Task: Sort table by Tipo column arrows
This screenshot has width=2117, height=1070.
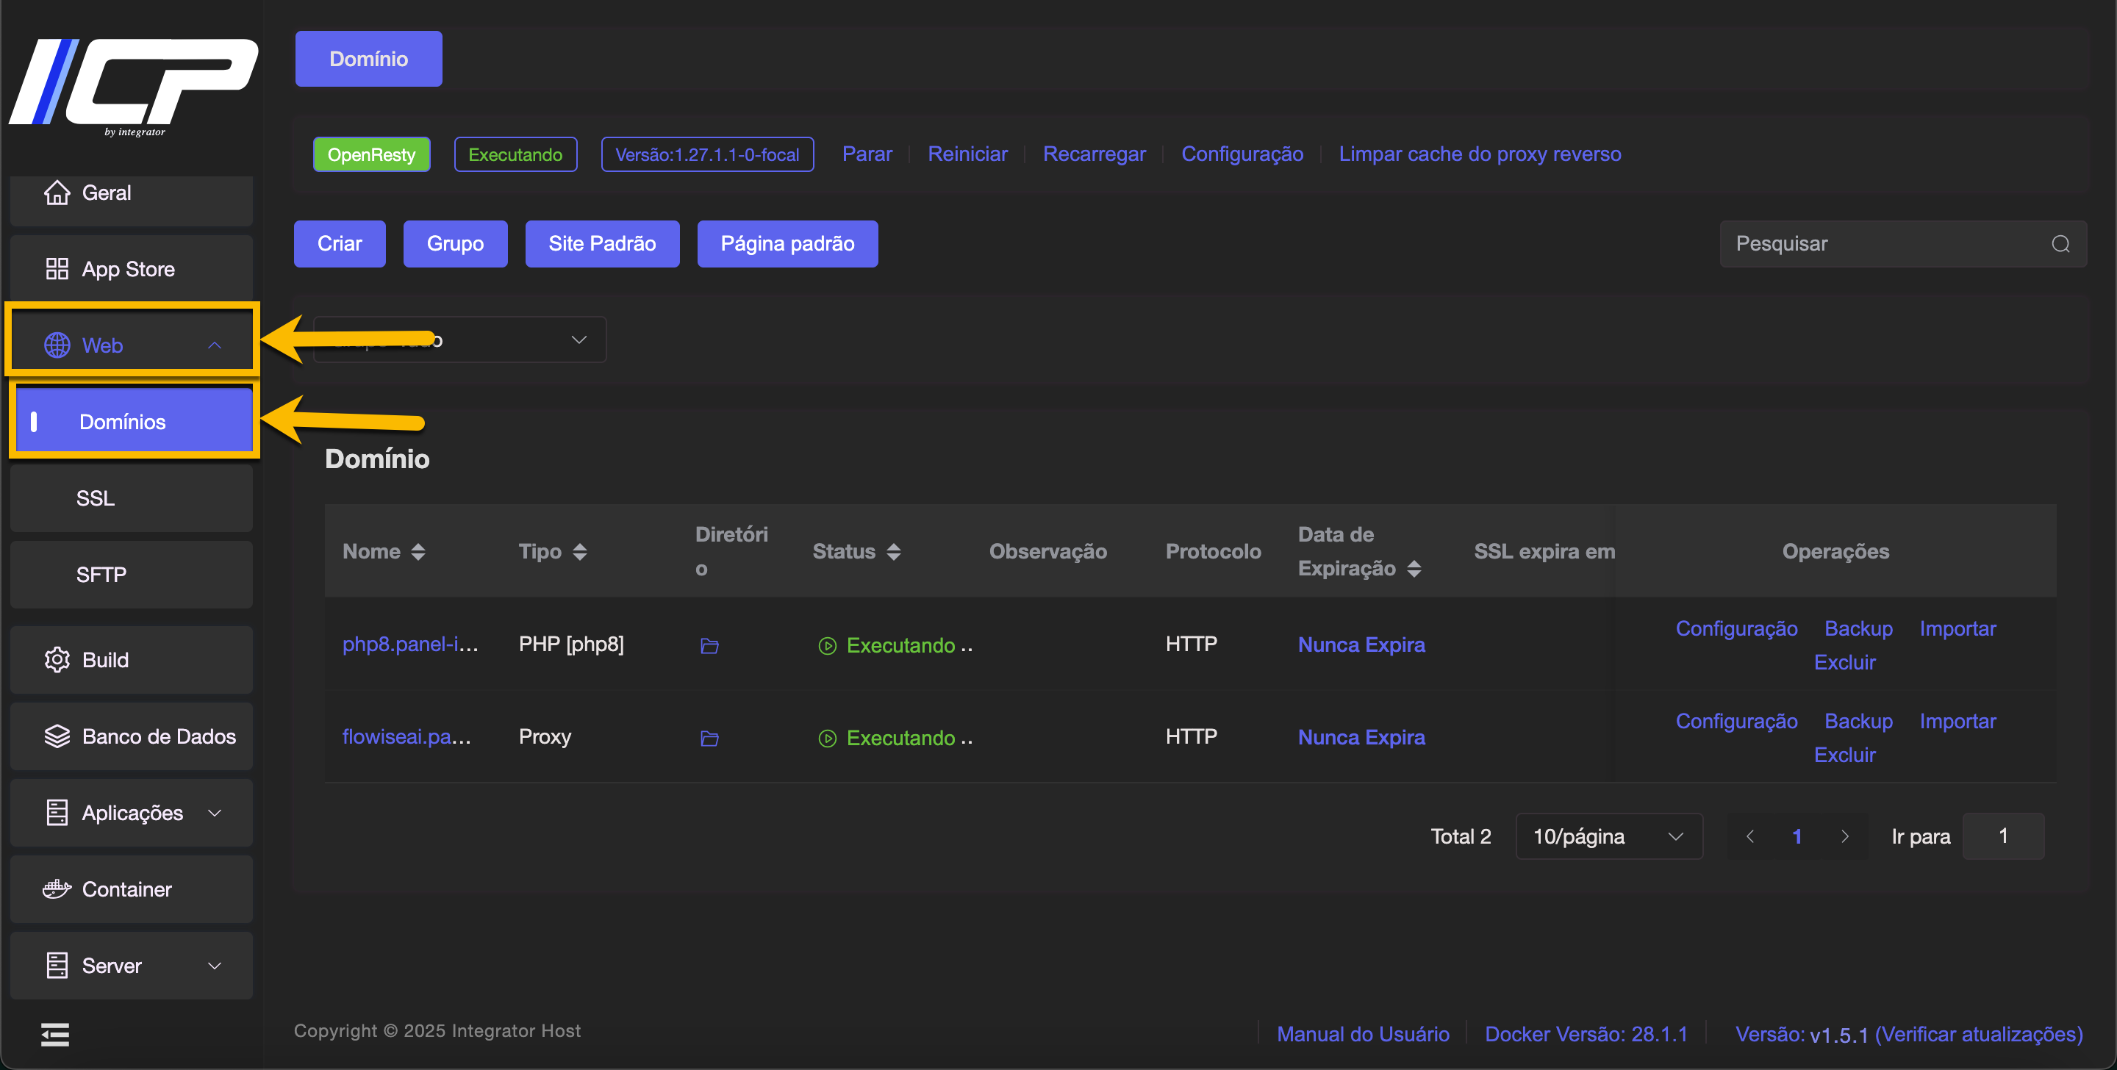Action: coord(580,551)
